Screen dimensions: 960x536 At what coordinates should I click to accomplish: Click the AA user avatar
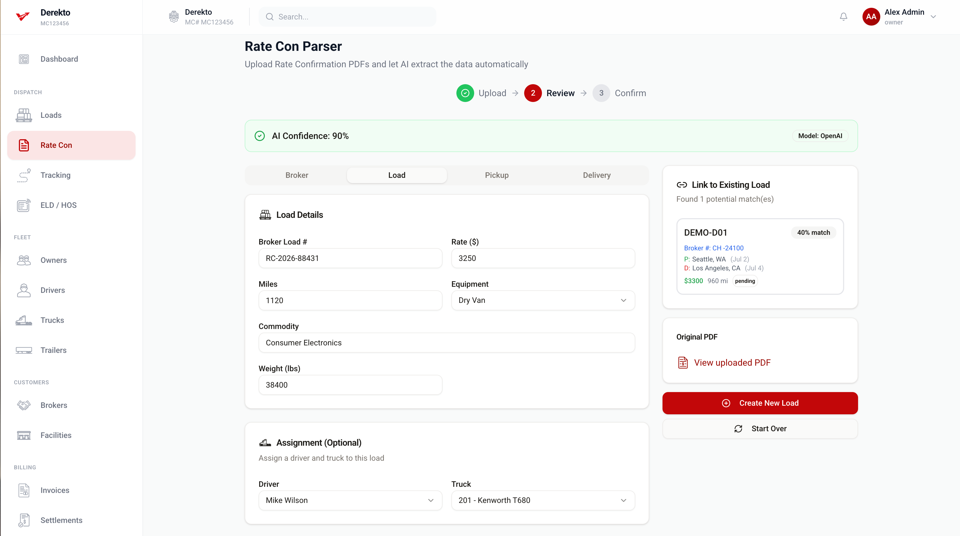(x=871, y=17)
